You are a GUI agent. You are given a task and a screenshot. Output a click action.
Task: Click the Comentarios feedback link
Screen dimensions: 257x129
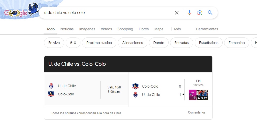coord(197,112)
